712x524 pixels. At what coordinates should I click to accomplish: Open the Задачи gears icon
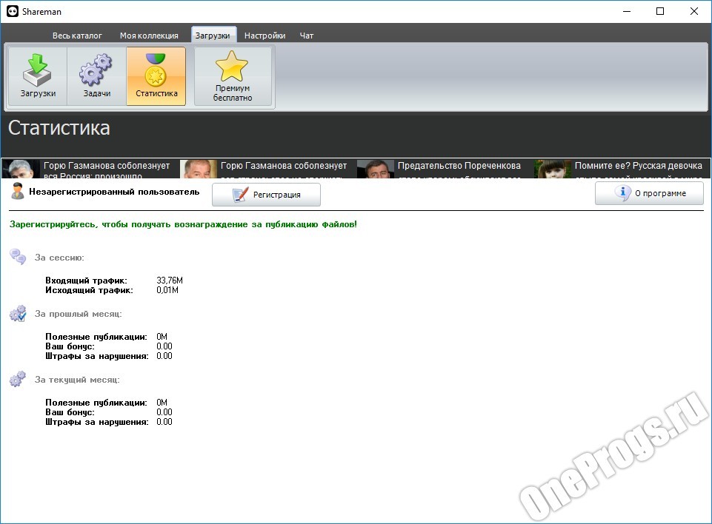97,76
